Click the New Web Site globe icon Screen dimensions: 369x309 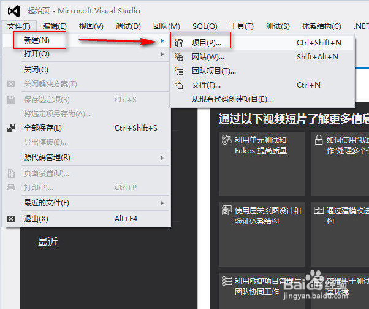coord(179,57)
